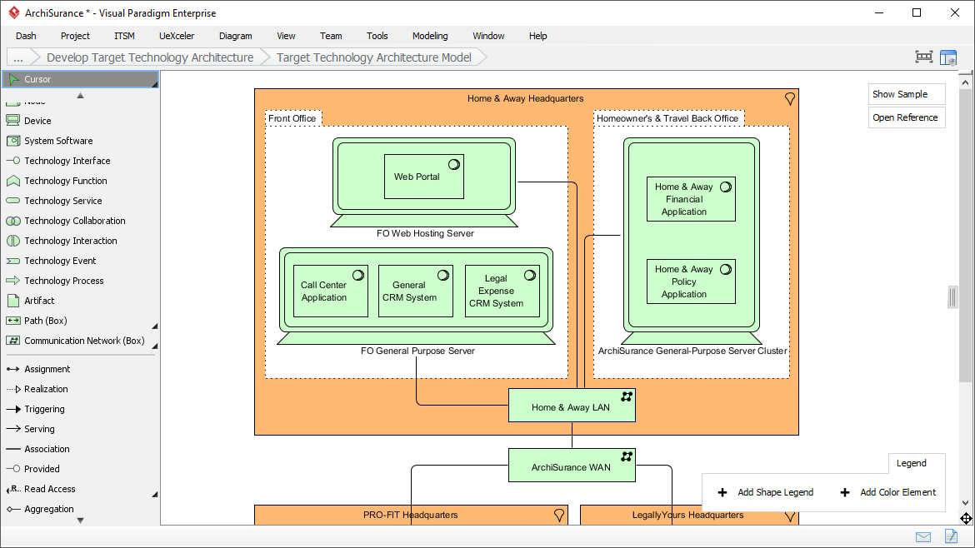Image resolution: width=975 pixels, height=548 pixels.
Task: Click the fit-to-window icon in the breadcrumb bar
Action: pos(924,57)
